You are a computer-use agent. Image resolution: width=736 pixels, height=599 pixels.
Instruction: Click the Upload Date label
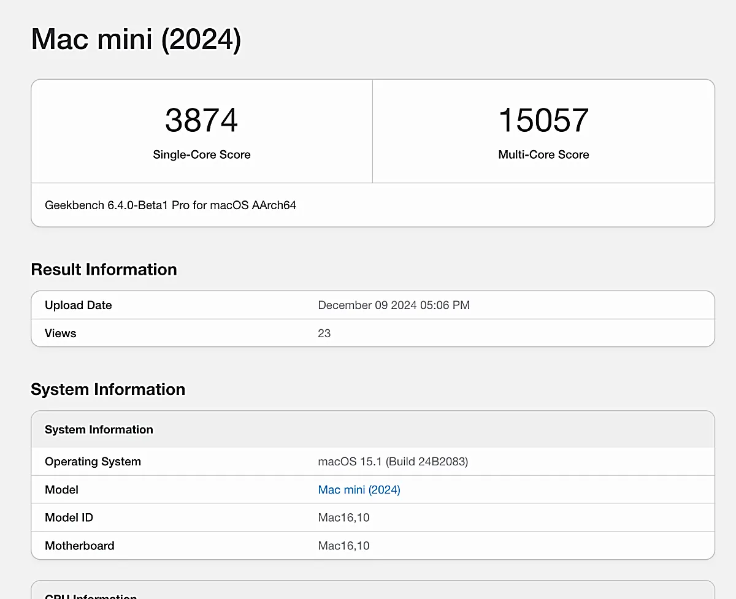(x=79, y=305)
